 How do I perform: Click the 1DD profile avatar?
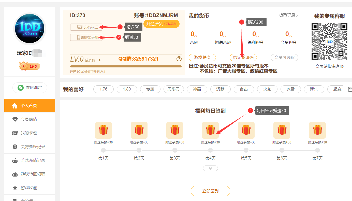click(x=30, y=29)
